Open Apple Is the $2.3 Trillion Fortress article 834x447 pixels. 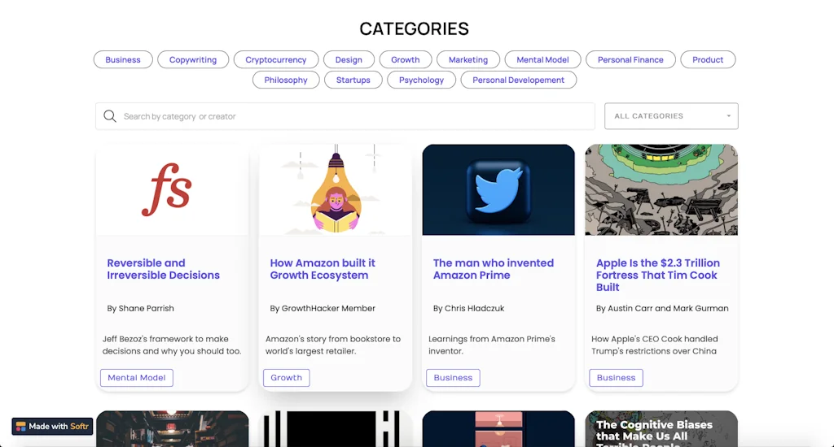(658, 275)
